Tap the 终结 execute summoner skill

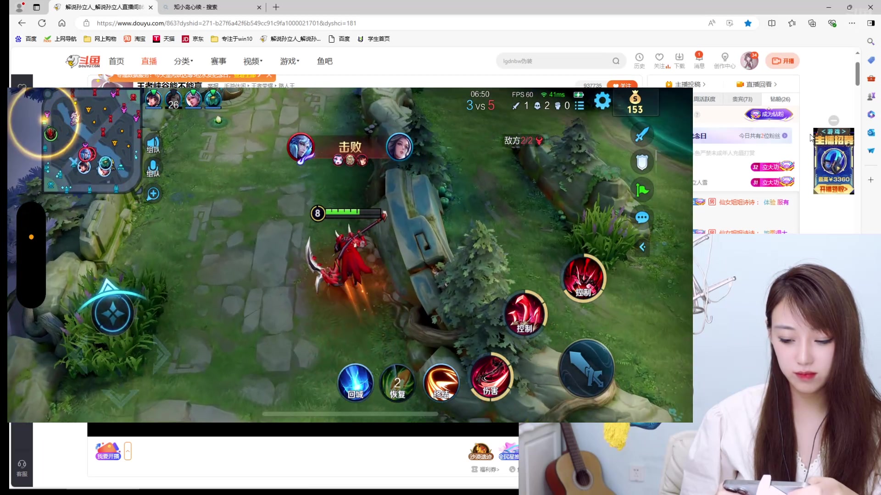click(x=441, y=383)
